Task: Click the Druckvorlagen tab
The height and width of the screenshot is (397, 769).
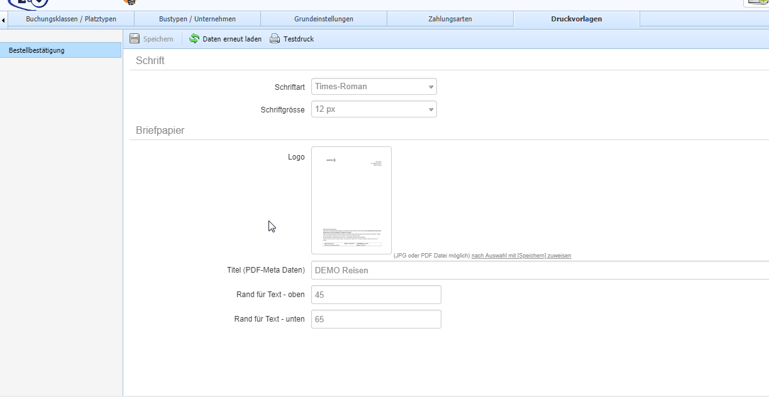Action: (577, 19)
